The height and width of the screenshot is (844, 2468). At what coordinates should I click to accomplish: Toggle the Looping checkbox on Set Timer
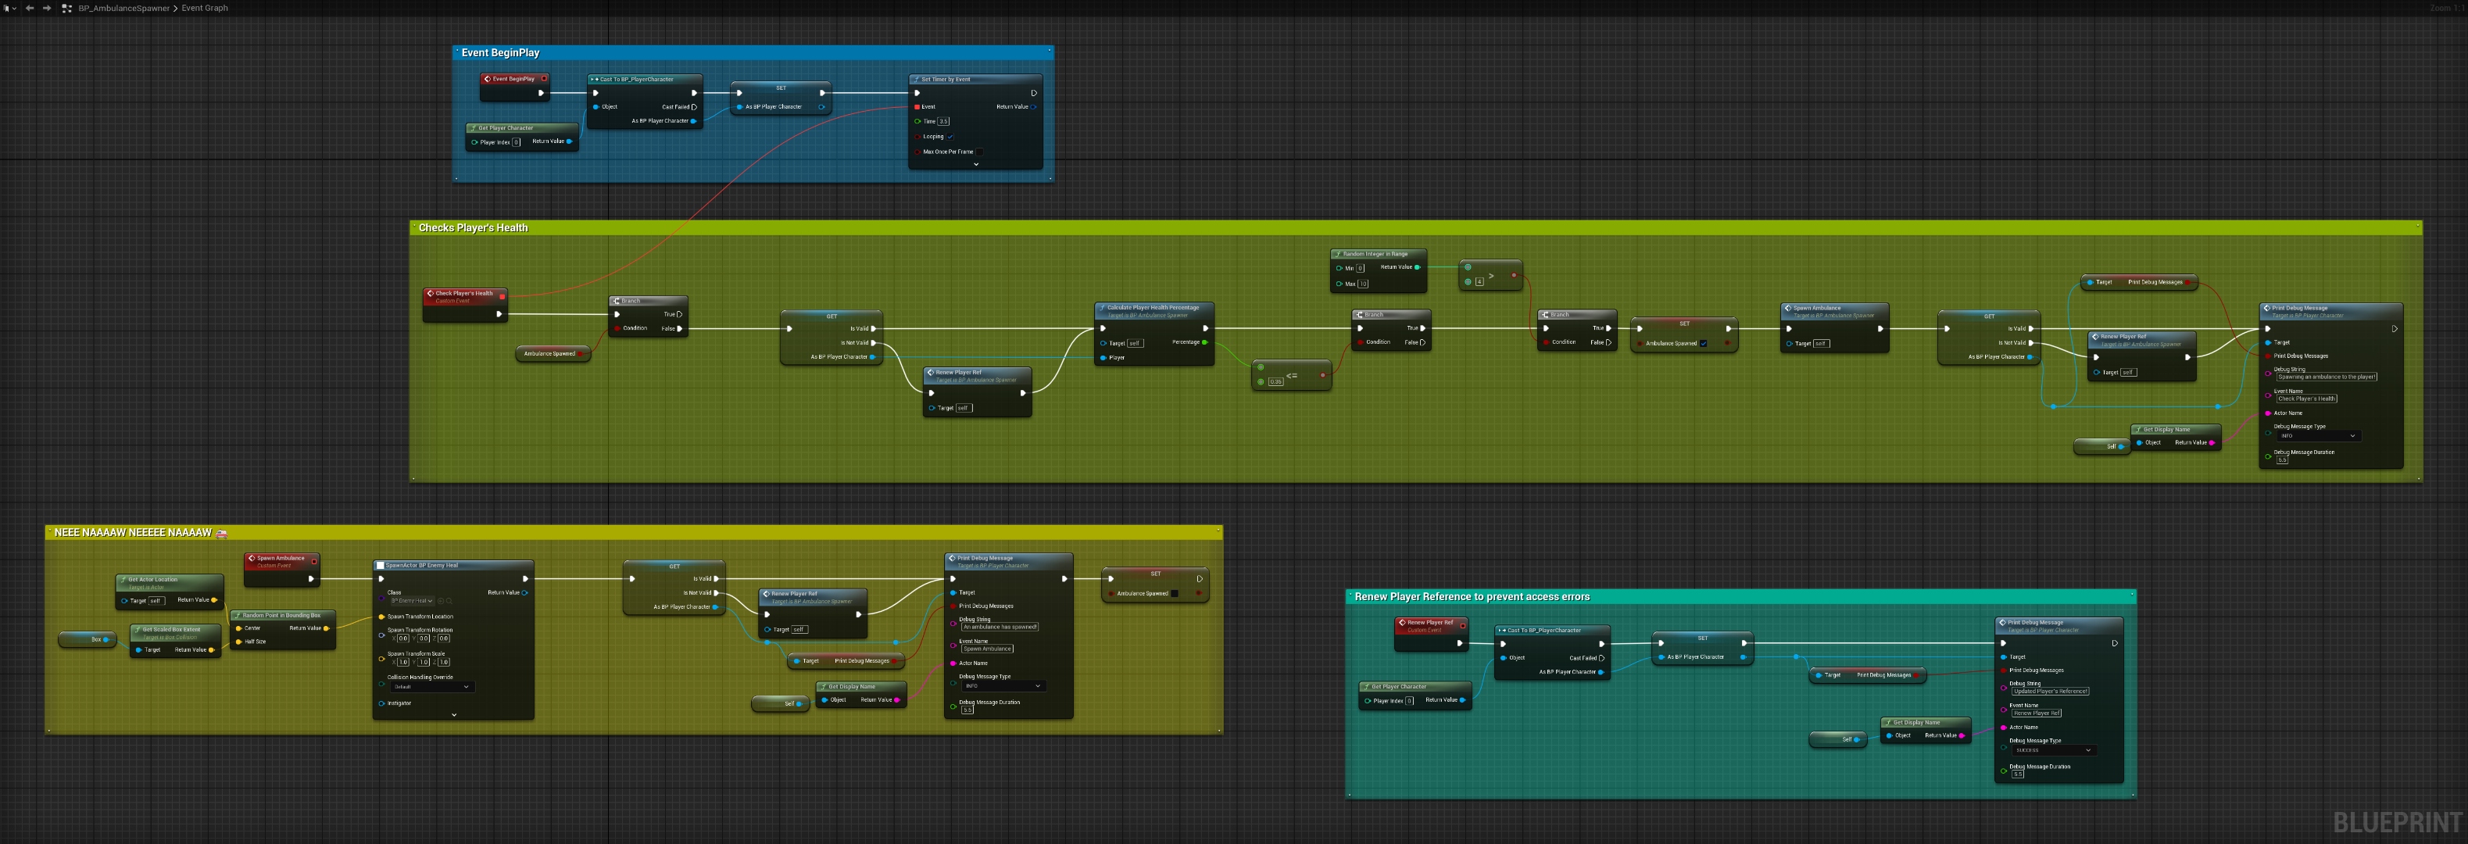pos(950,136)
